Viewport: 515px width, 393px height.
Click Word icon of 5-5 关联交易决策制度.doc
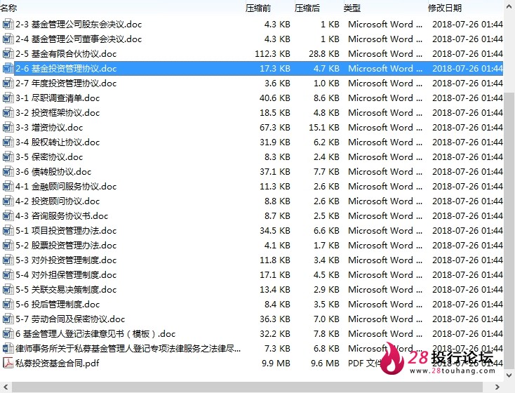[8, 290]
